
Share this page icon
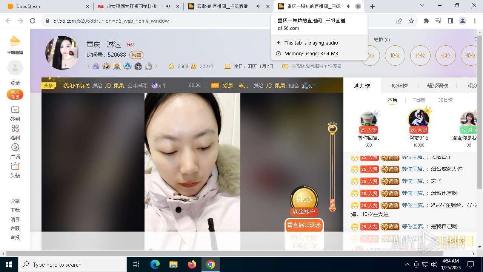click(399, 21)
